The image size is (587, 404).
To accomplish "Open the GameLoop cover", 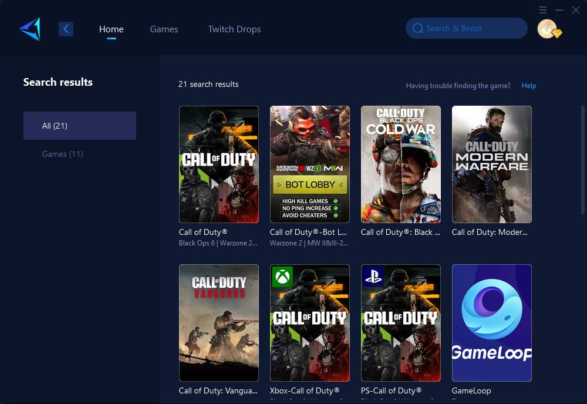I will point(491,323).
